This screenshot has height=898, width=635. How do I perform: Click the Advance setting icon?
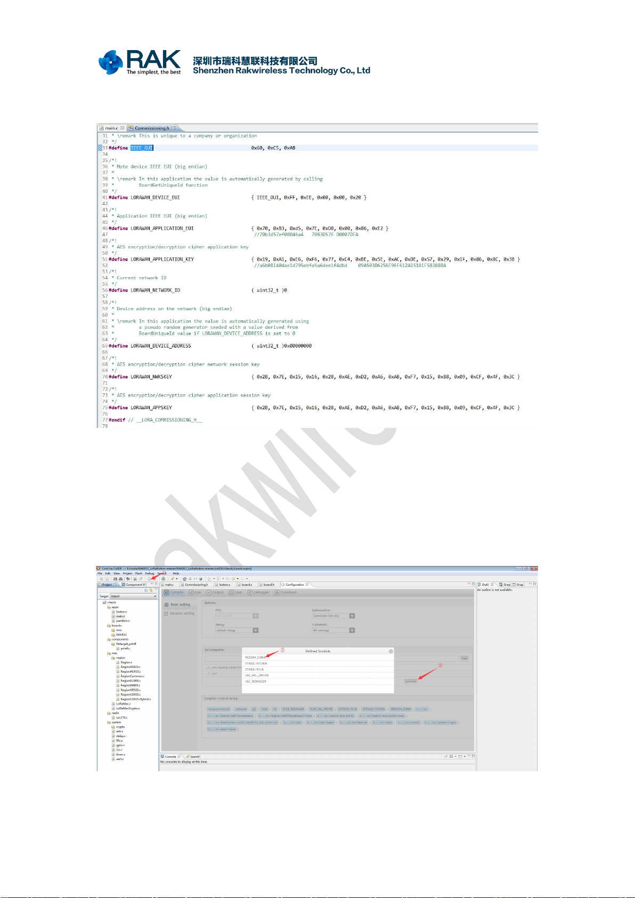pos(166,613)
